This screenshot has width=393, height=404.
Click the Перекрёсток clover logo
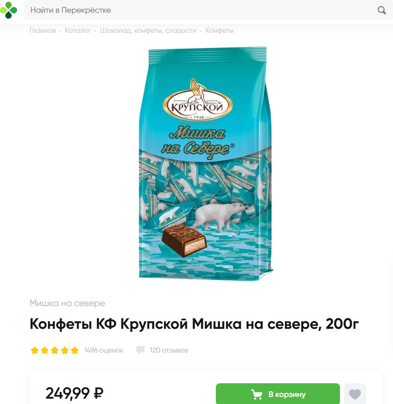[9, 10]
